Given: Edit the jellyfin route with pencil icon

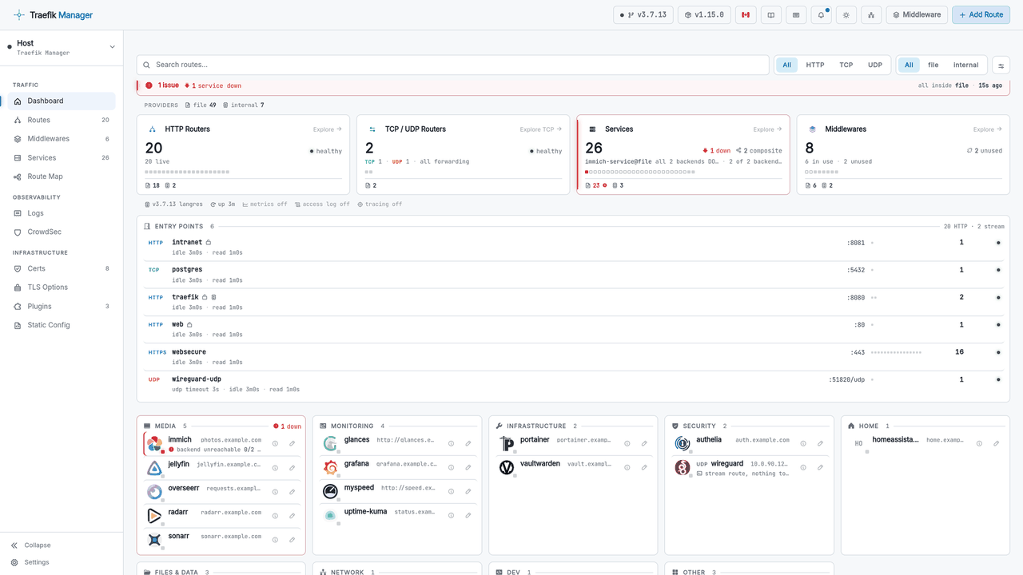Looking at the screenshot, I should click(292, 468).
